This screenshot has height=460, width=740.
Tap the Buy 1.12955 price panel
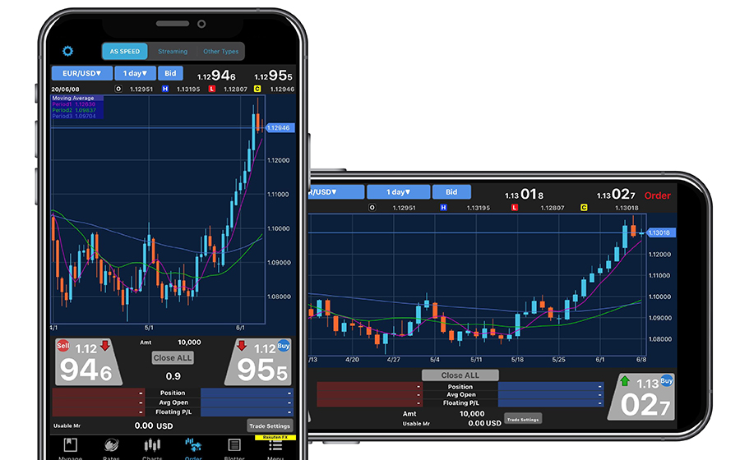pyautogui.click(x=259, y=362)
